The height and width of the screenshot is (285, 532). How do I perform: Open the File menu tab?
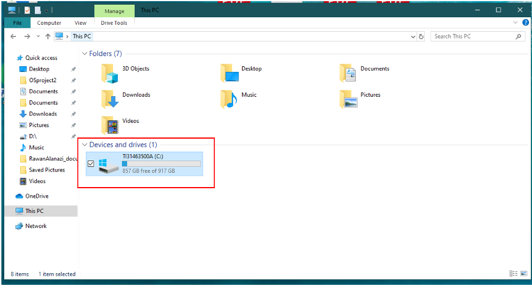tap(17, 22)
